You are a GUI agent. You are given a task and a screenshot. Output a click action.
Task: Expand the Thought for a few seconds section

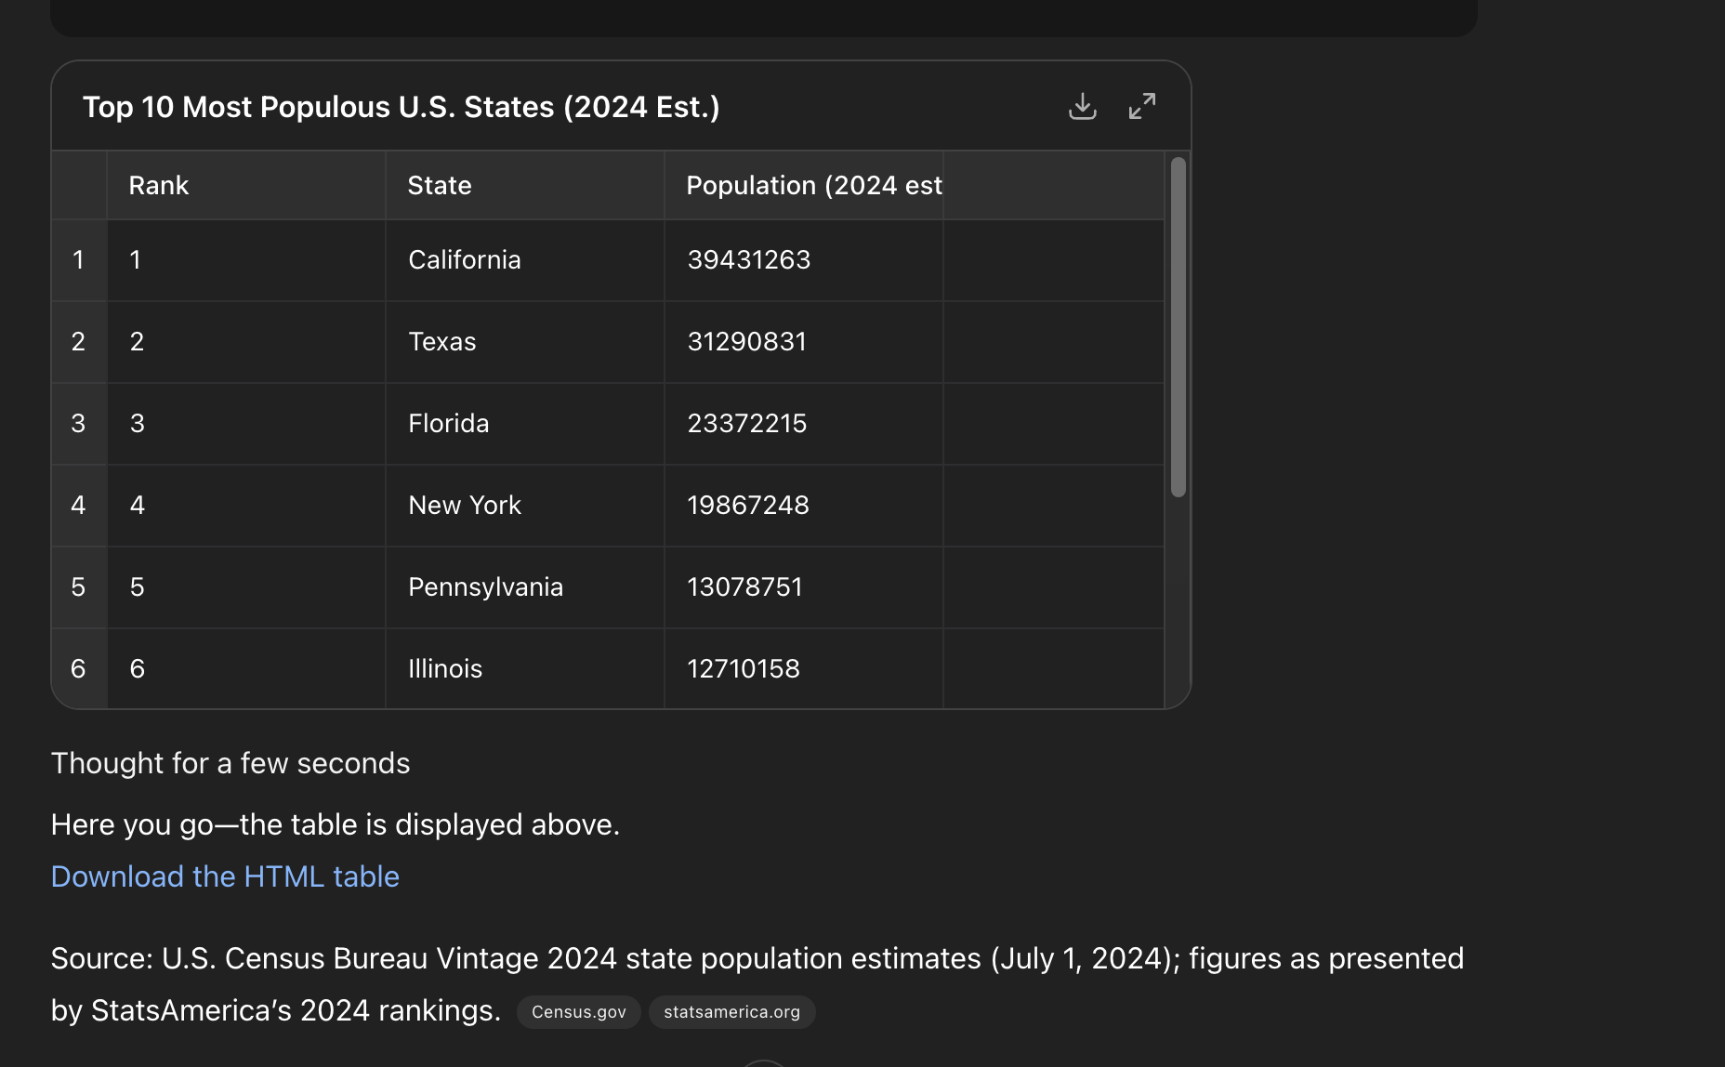pos(230,763)
